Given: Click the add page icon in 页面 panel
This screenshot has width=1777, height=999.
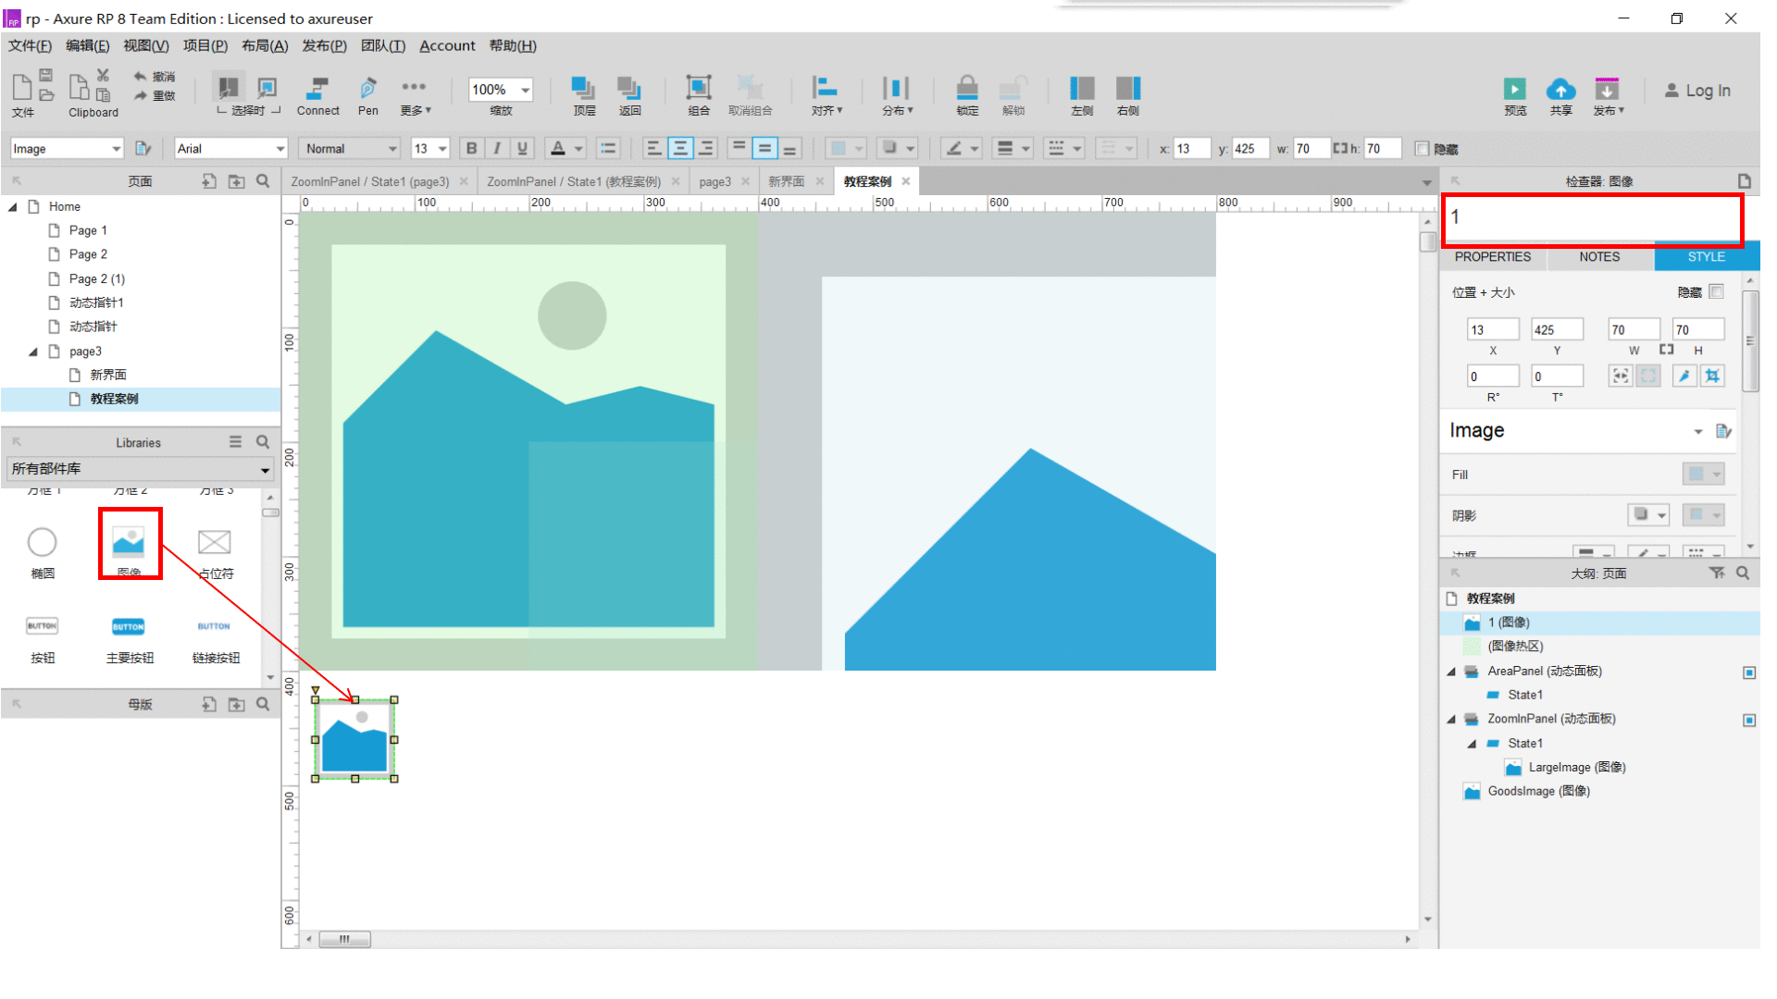Looking at the screenshot, I should (209, 181).
